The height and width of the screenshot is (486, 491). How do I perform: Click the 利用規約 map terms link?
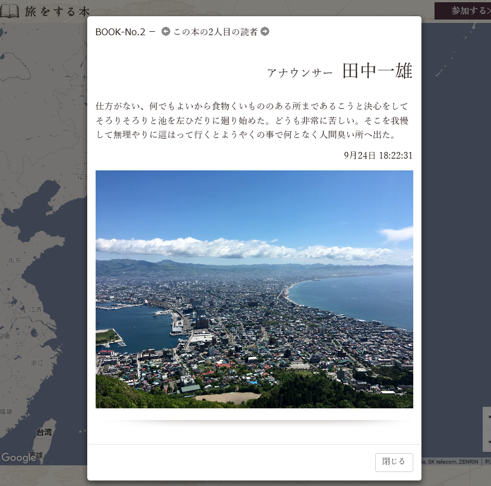click(487, 461)
